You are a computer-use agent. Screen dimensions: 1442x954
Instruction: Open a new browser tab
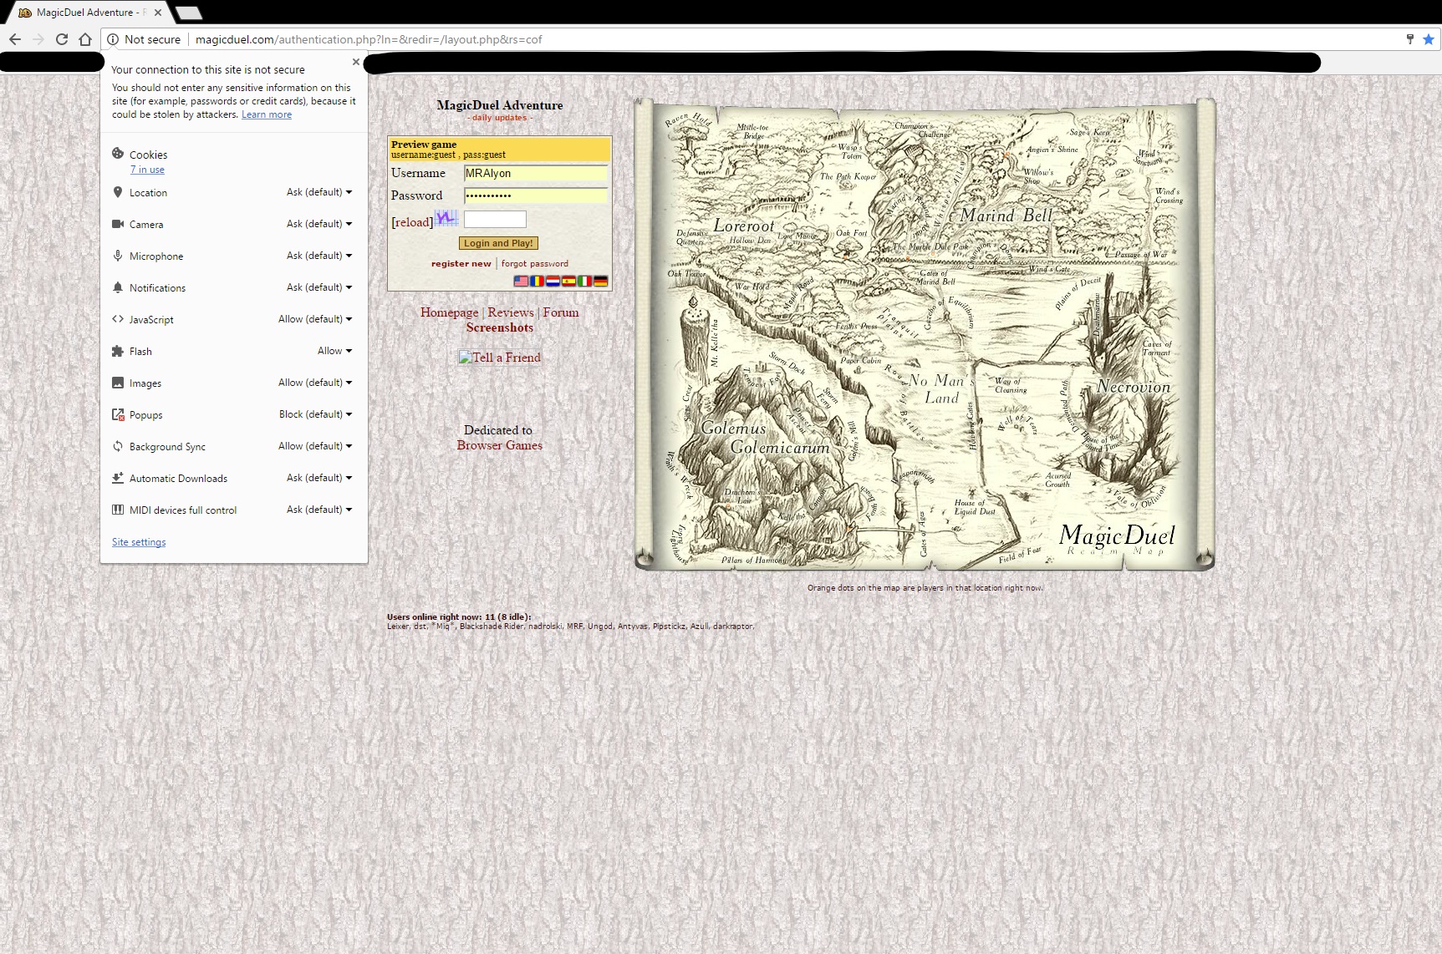pos(189,13)
